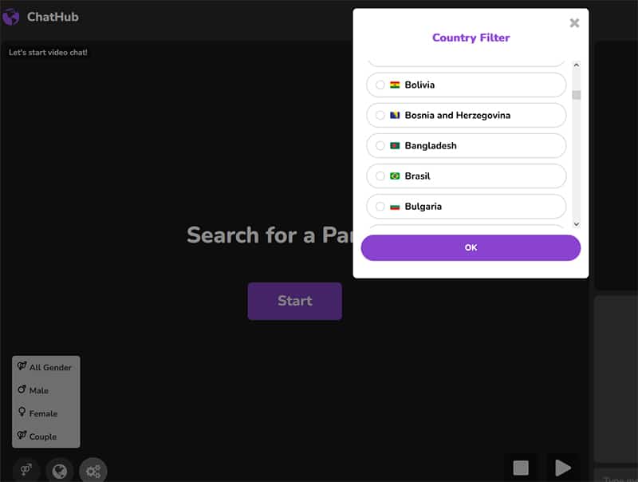
Task: Open the settings gears icon
Action: coord(93,471)
